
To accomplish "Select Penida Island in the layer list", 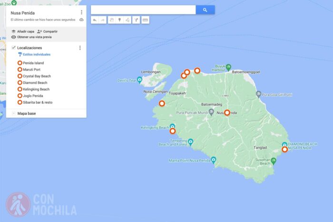I will [x=31, y=63].
